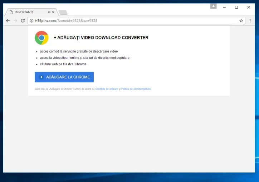This screenshot has height=182, width=259.
Task: Minimize the Chrome window
Action: 224,7
